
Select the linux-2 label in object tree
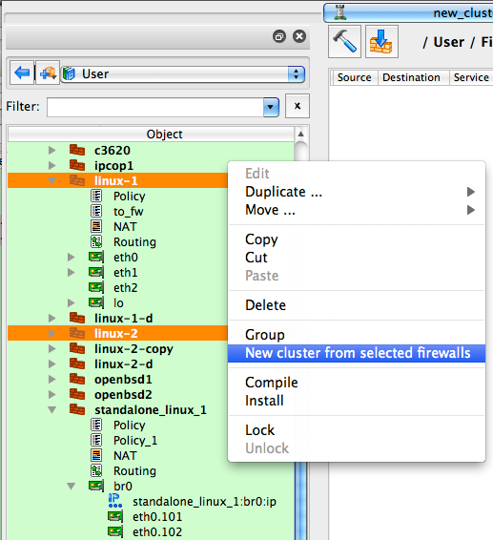[116, 333]
